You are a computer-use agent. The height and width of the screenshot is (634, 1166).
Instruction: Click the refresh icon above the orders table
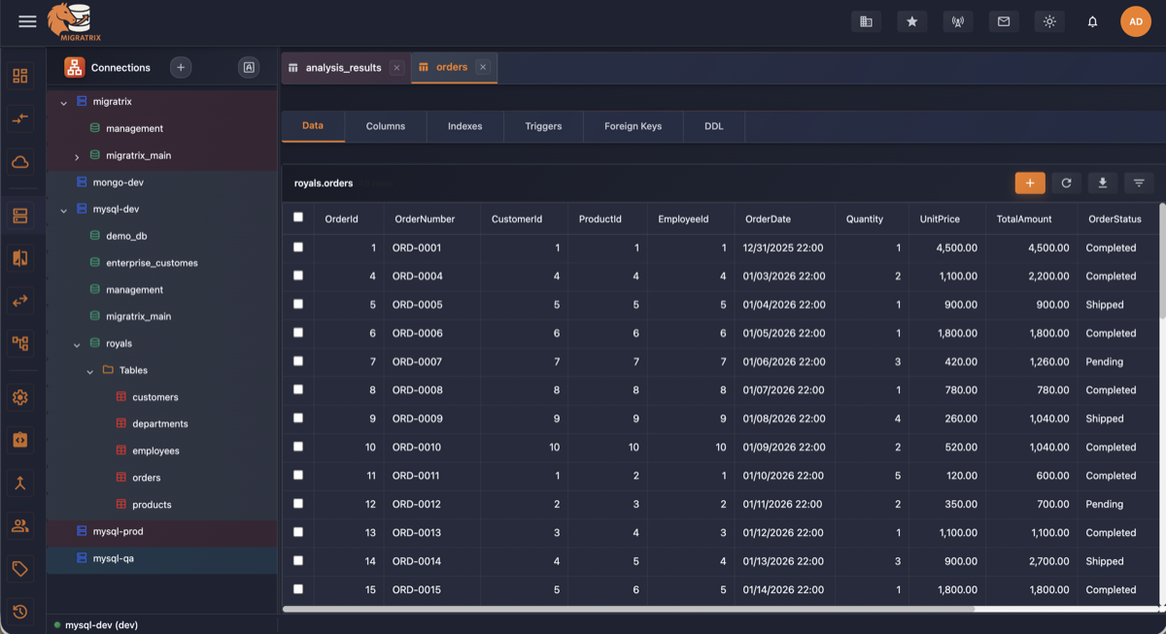[1066, 183]
